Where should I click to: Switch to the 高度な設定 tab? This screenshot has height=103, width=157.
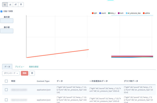(x=34, y=67)
